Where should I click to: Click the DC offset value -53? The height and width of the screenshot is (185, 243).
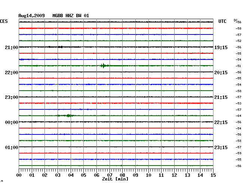pos(239,103)
